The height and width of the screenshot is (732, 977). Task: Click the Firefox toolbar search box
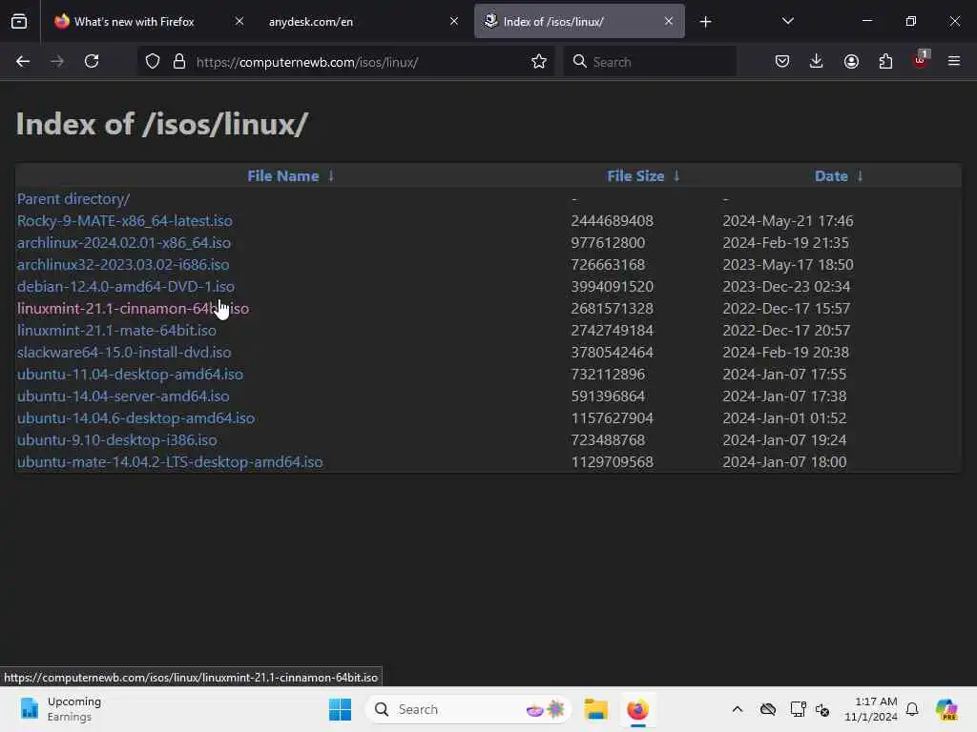(649, 62)
